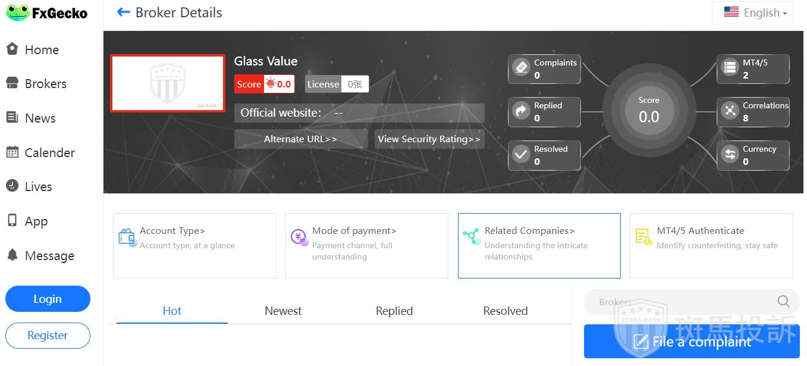Click the Replied arrow icon

tap(521, 111)
